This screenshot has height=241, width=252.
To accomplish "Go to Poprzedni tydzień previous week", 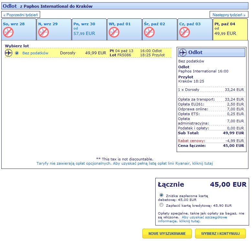I will 21,15.
